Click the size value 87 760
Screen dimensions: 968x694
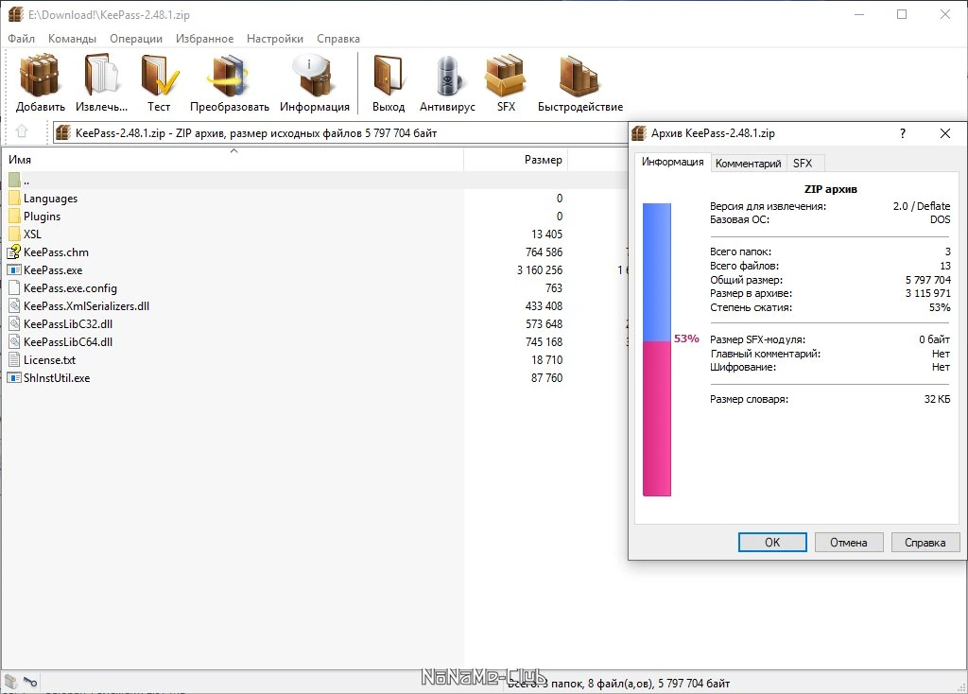pyautogui.click(x=547, y=377)
